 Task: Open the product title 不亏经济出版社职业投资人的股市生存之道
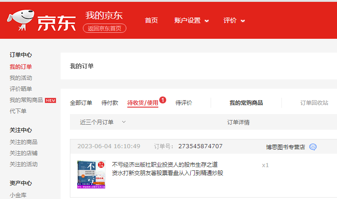[x=165, y=164]
